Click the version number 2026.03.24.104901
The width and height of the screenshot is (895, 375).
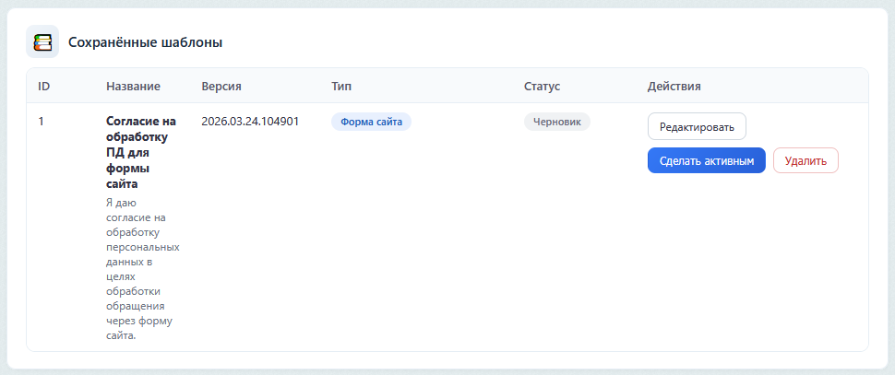click(x=249, y=121)
